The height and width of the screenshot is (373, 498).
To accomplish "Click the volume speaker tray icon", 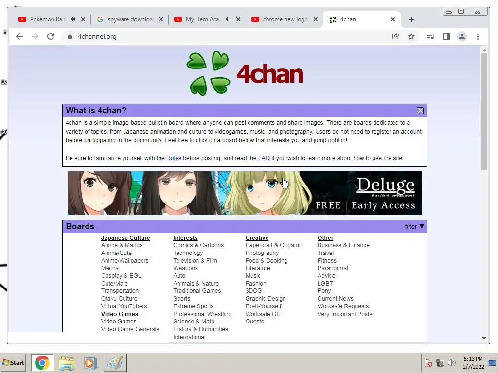I will pos(451,362).
